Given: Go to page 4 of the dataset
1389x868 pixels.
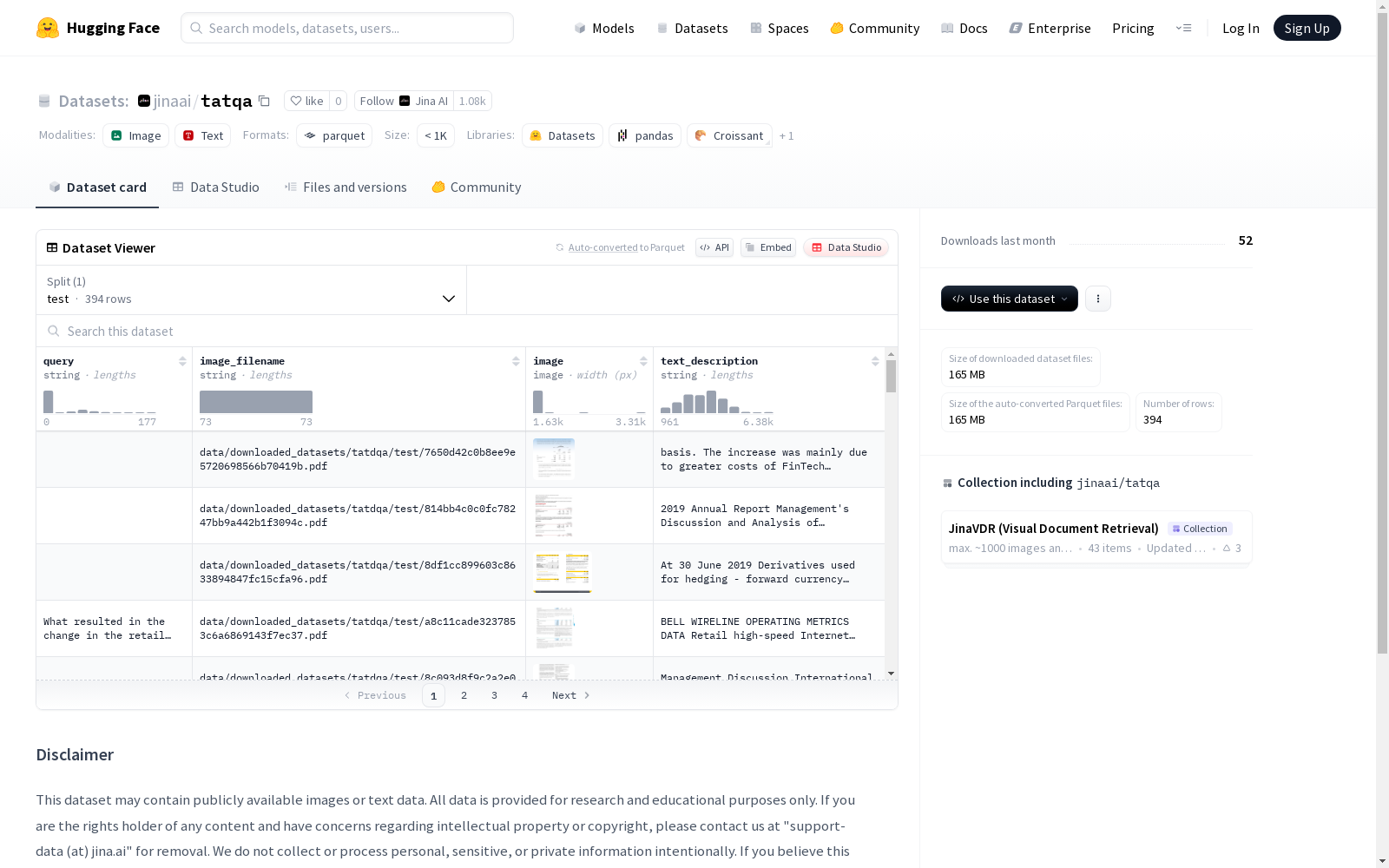Looking at the screenshot, I should [x=525, y=695].
